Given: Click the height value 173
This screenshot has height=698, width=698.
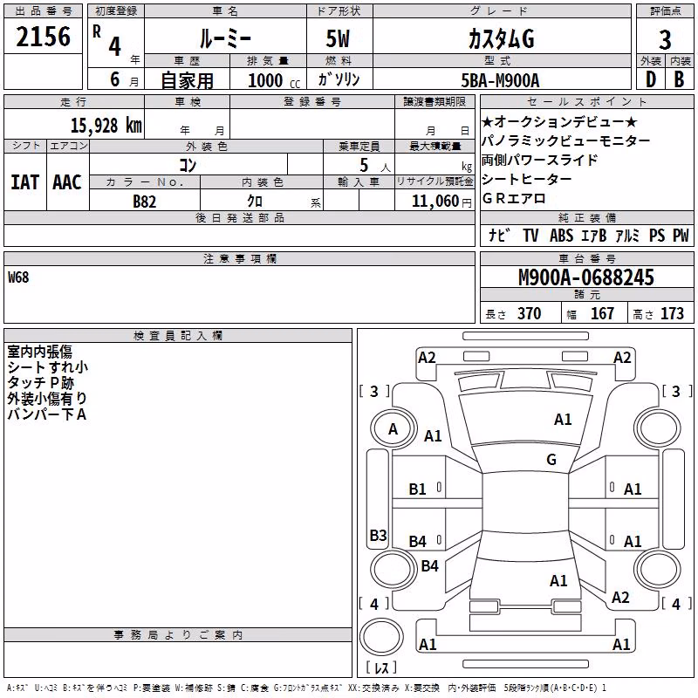Looking at the screenshot, I should click(x=672, y=313).
